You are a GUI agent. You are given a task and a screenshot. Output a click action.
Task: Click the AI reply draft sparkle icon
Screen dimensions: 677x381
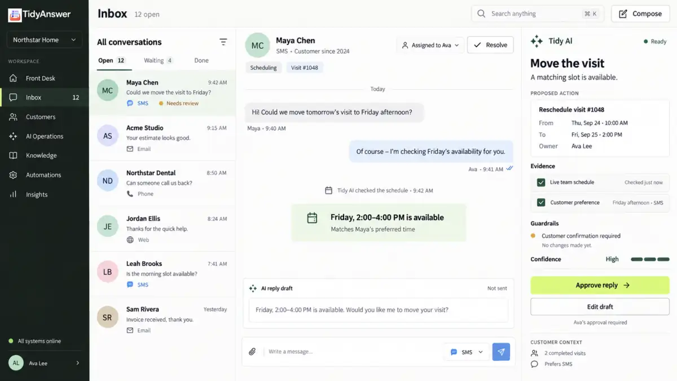(253, 288)
